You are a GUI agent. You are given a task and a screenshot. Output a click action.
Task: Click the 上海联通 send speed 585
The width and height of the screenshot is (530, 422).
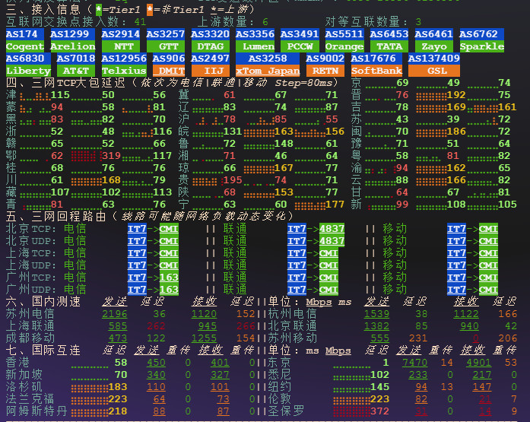[x=118, y=326]
